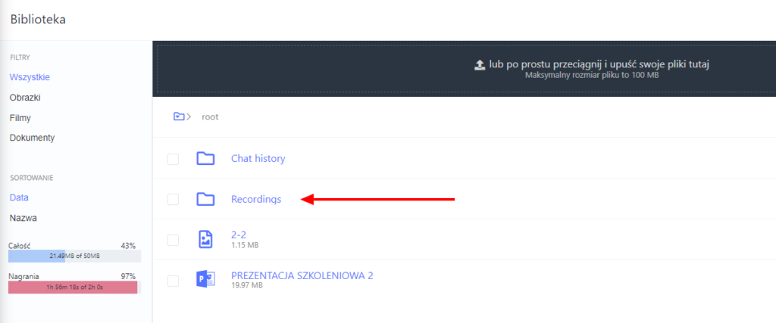776x323 pixels.
Task: Click the upload icon in drop zone
Action: tap(479, 65)
